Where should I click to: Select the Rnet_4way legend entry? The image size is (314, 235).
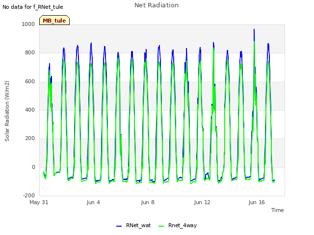pyautogui.click(x=178, y=225)
